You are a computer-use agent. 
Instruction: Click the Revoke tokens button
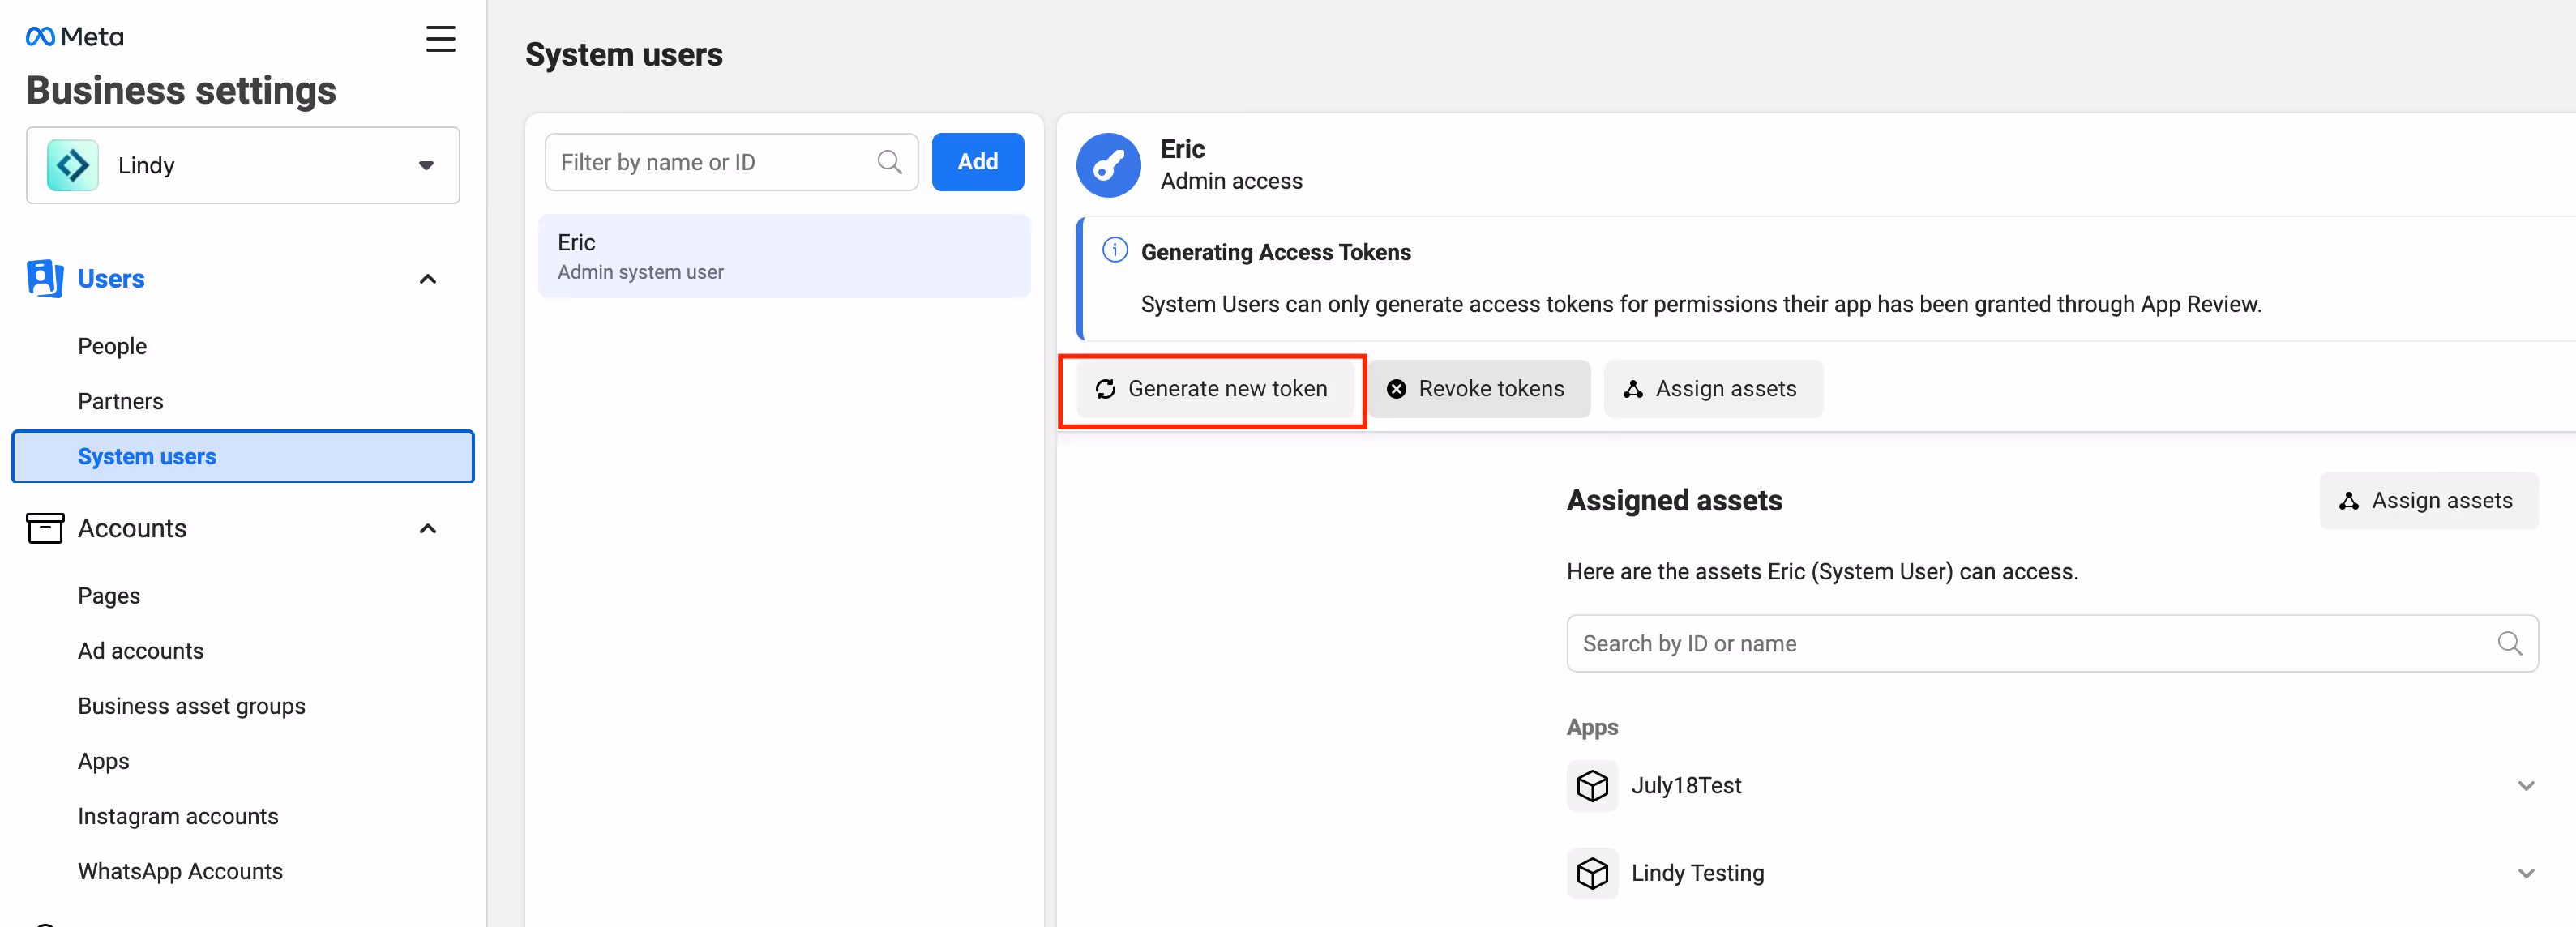[1477, 389]
